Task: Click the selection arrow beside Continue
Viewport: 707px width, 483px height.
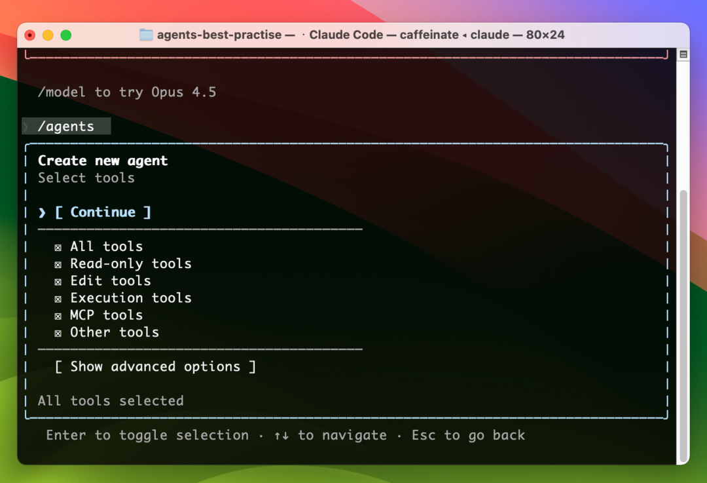Action: click(x=43, y=212)
